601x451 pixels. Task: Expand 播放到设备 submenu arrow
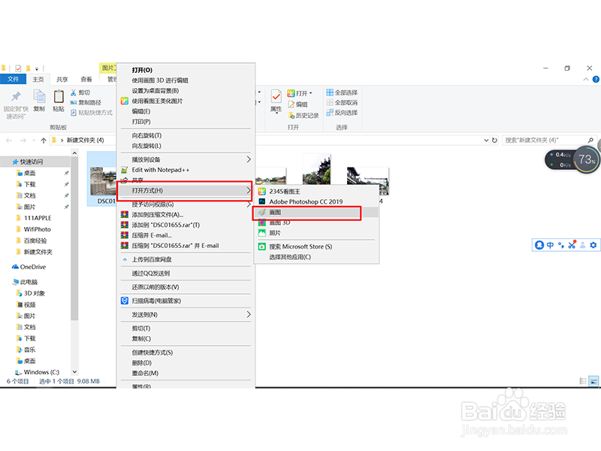click(249, 159)
